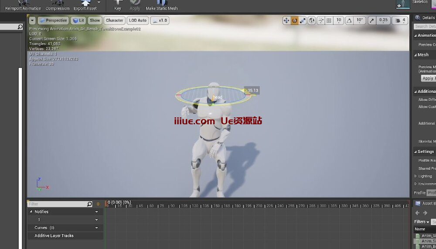
Task: Toggle rotation snapping angle icon
Action: coord(349,20)
